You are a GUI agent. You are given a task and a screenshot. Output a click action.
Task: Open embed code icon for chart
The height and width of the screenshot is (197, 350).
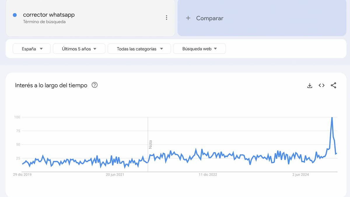tap(321, 86)
